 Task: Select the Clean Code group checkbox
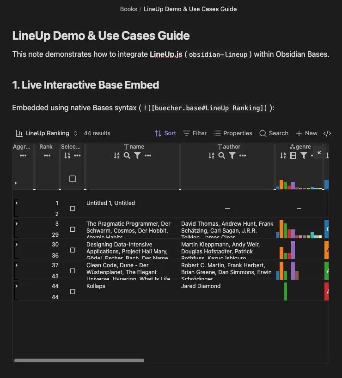pos(73,271)
